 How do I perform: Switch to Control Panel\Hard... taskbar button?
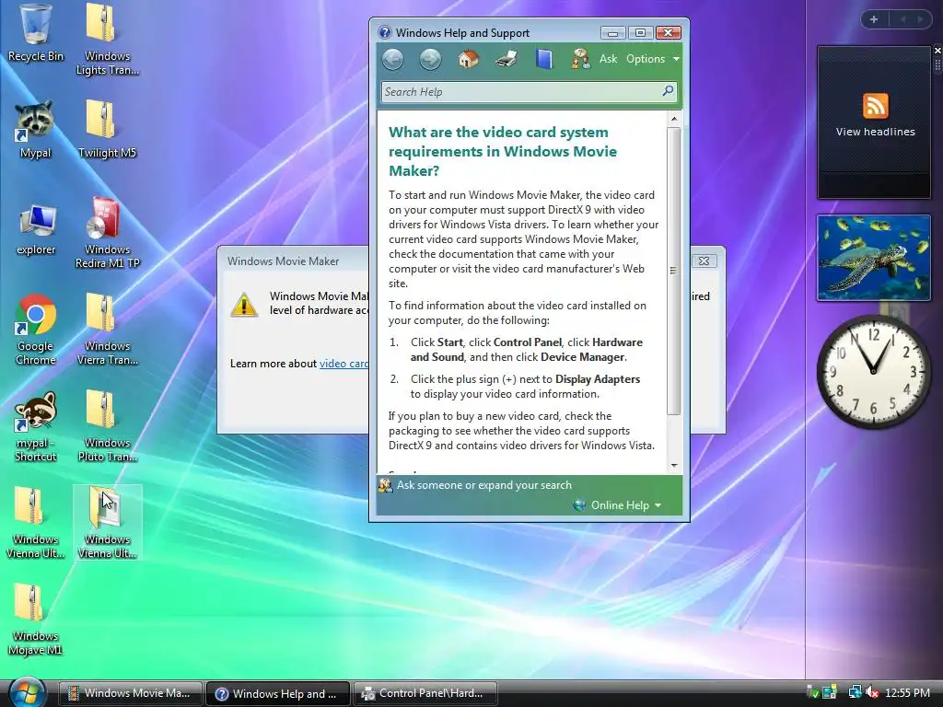(425, 693)
